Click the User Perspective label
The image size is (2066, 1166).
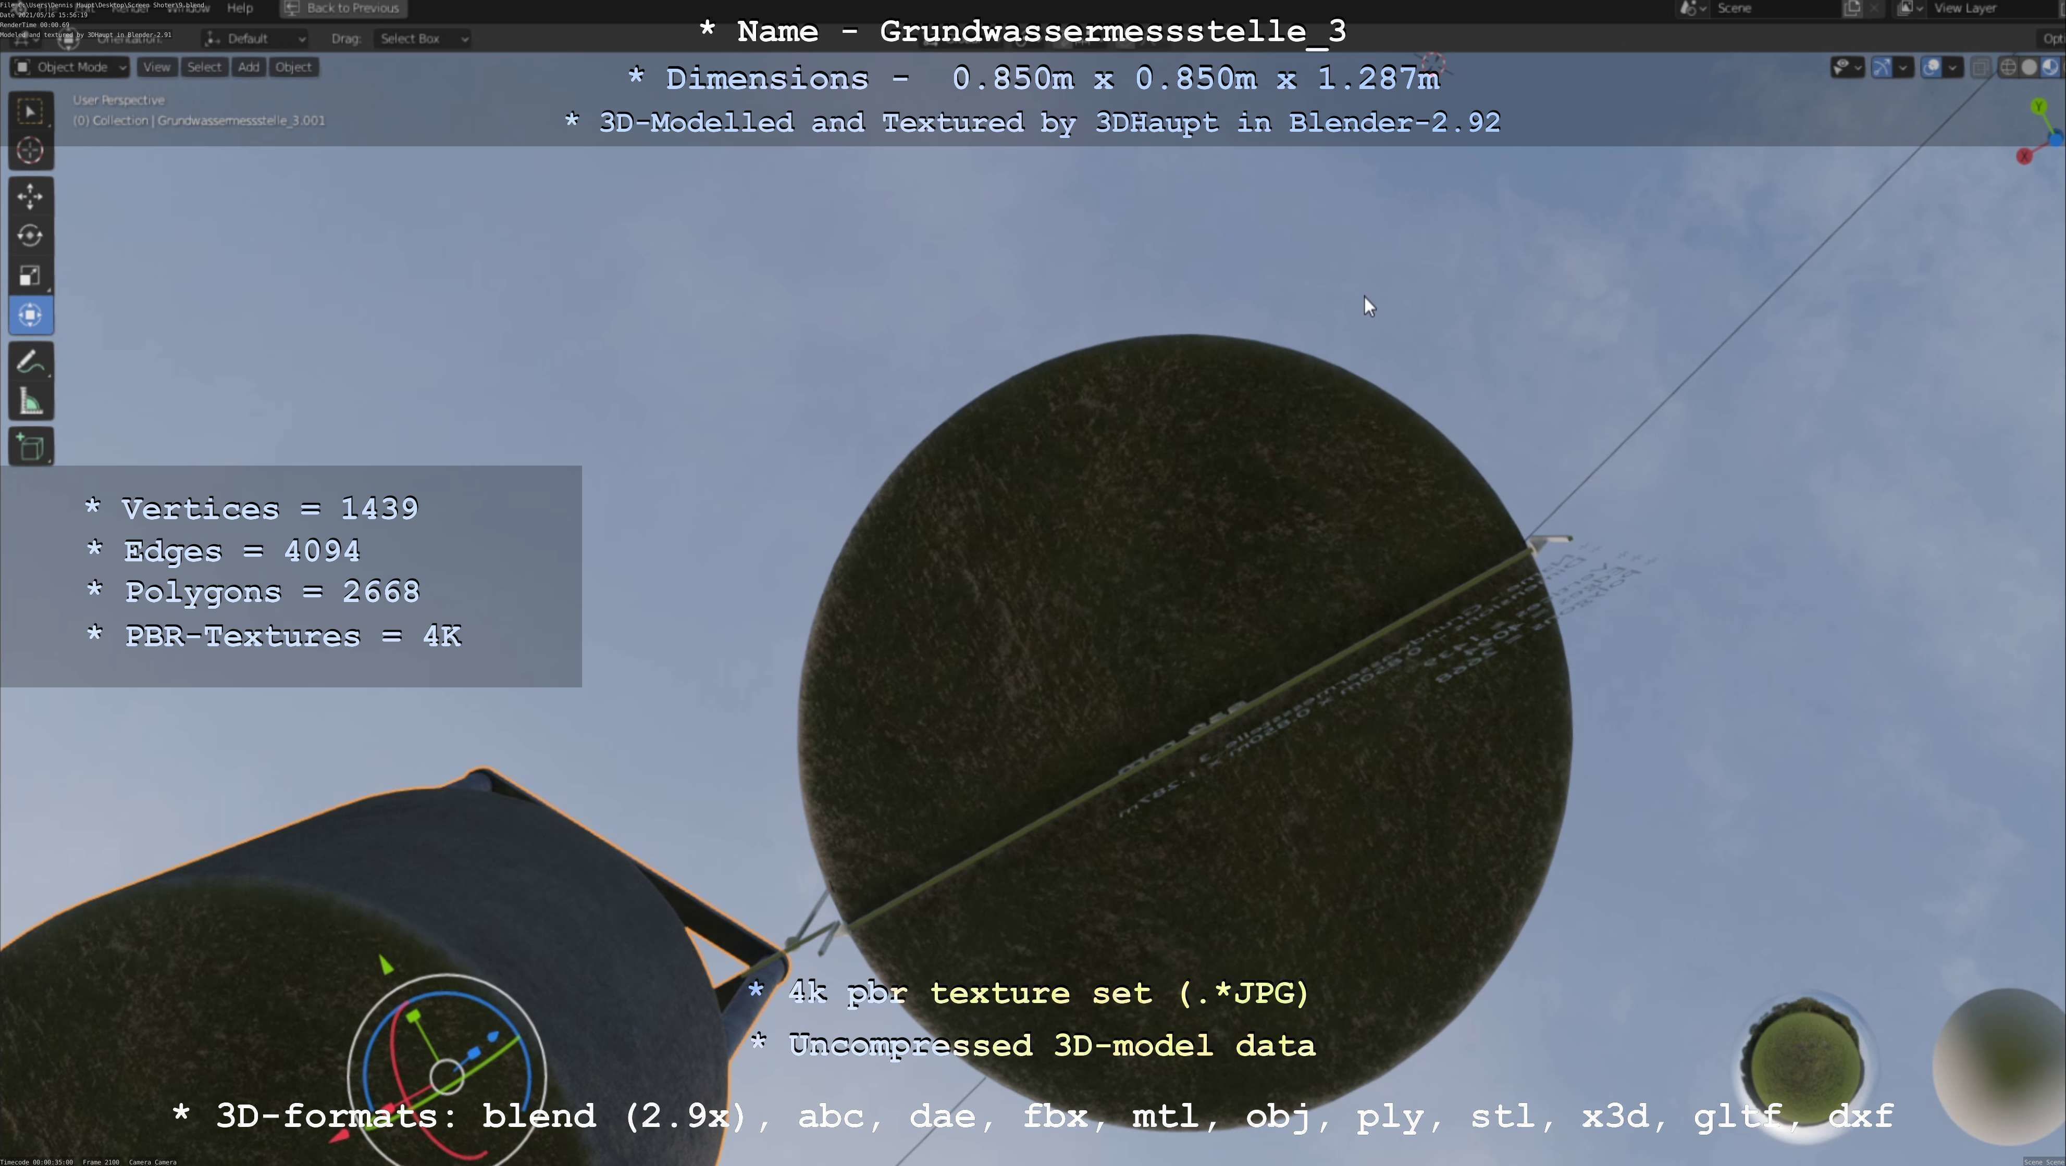click(119, 100)
